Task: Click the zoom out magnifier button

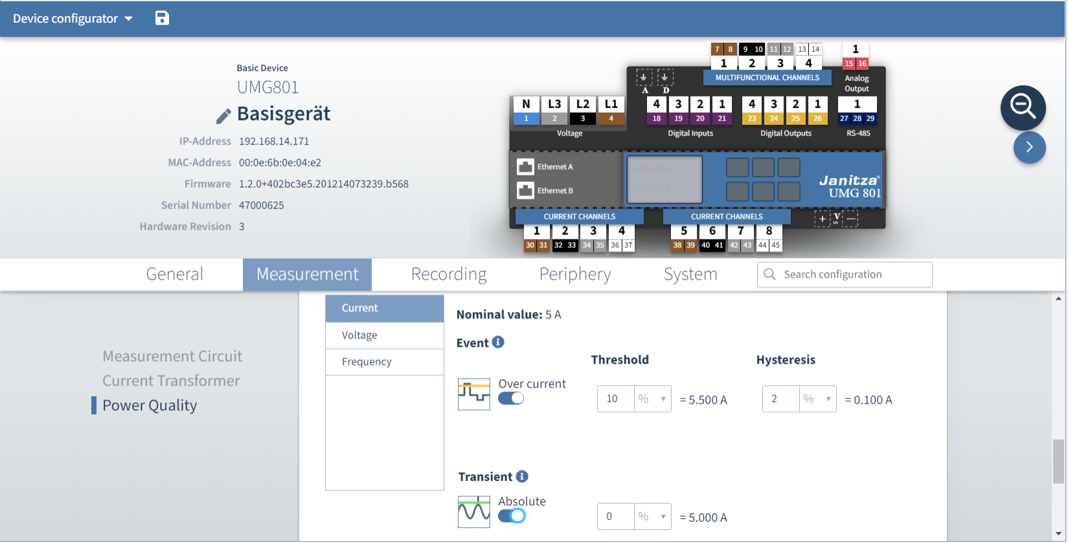Action: pyautogui.click(x=1023, y=107)
